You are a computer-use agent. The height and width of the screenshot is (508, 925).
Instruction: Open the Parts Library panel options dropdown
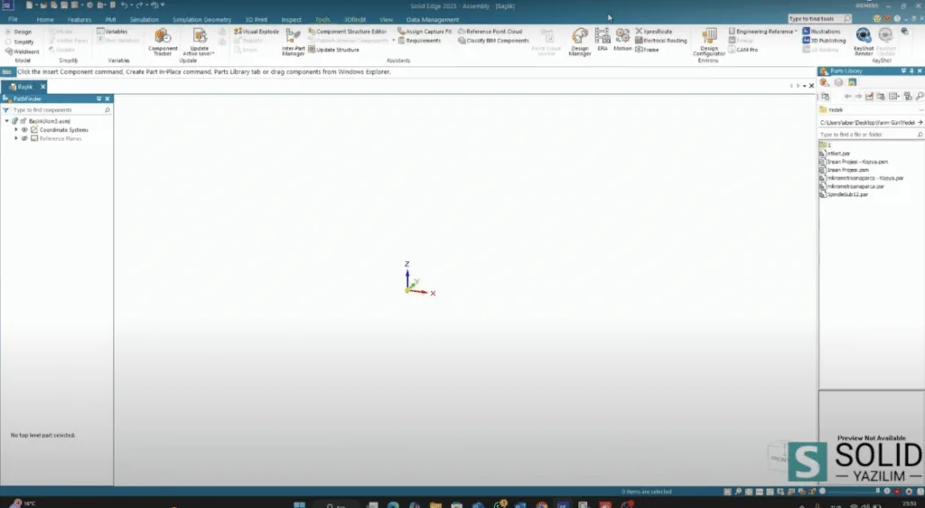pos(903,71)
